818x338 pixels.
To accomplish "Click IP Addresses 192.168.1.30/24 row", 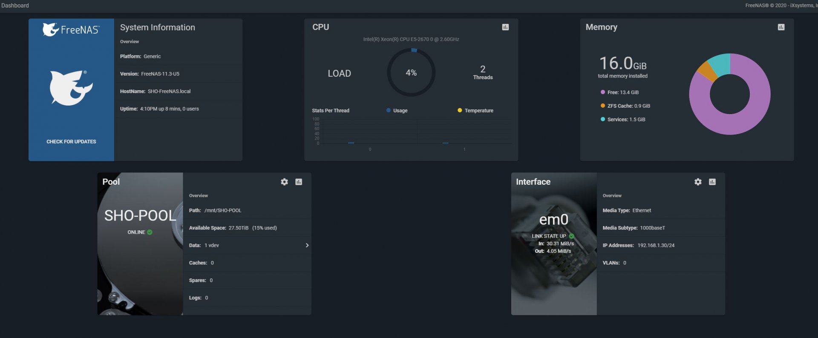I will [x=661, y=245].
